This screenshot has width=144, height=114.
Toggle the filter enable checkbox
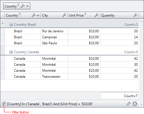tap(4, 104)
